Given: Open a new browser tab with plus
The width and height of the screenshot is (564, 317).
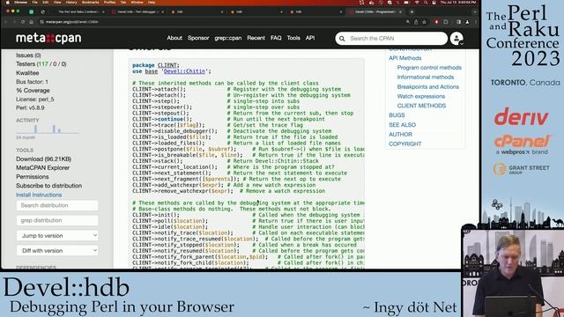Looking at the screenshot, I should point(412,11).
